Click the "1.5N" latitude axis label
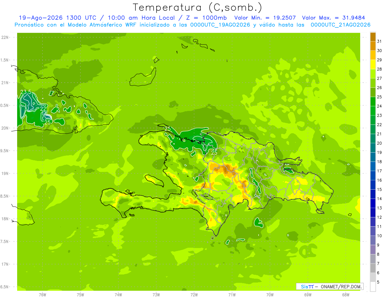The width and height of the screenshot is (388, 299). point(5,60)
